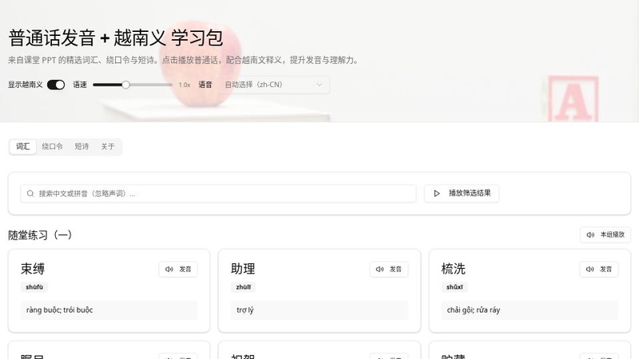This screenshot has height=359, width=639.
Task: Pronounce the word 梳洗
Action: pos(598,269)
